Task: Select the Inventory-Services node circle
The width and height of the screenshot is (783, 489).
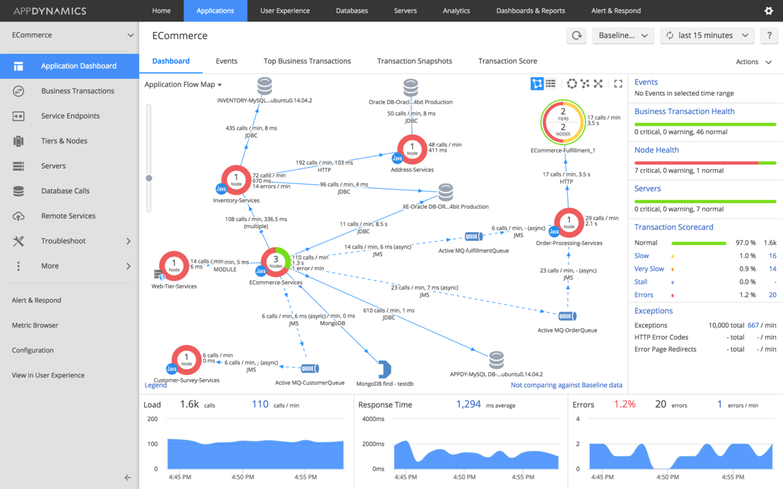Action: pos(236,180)
